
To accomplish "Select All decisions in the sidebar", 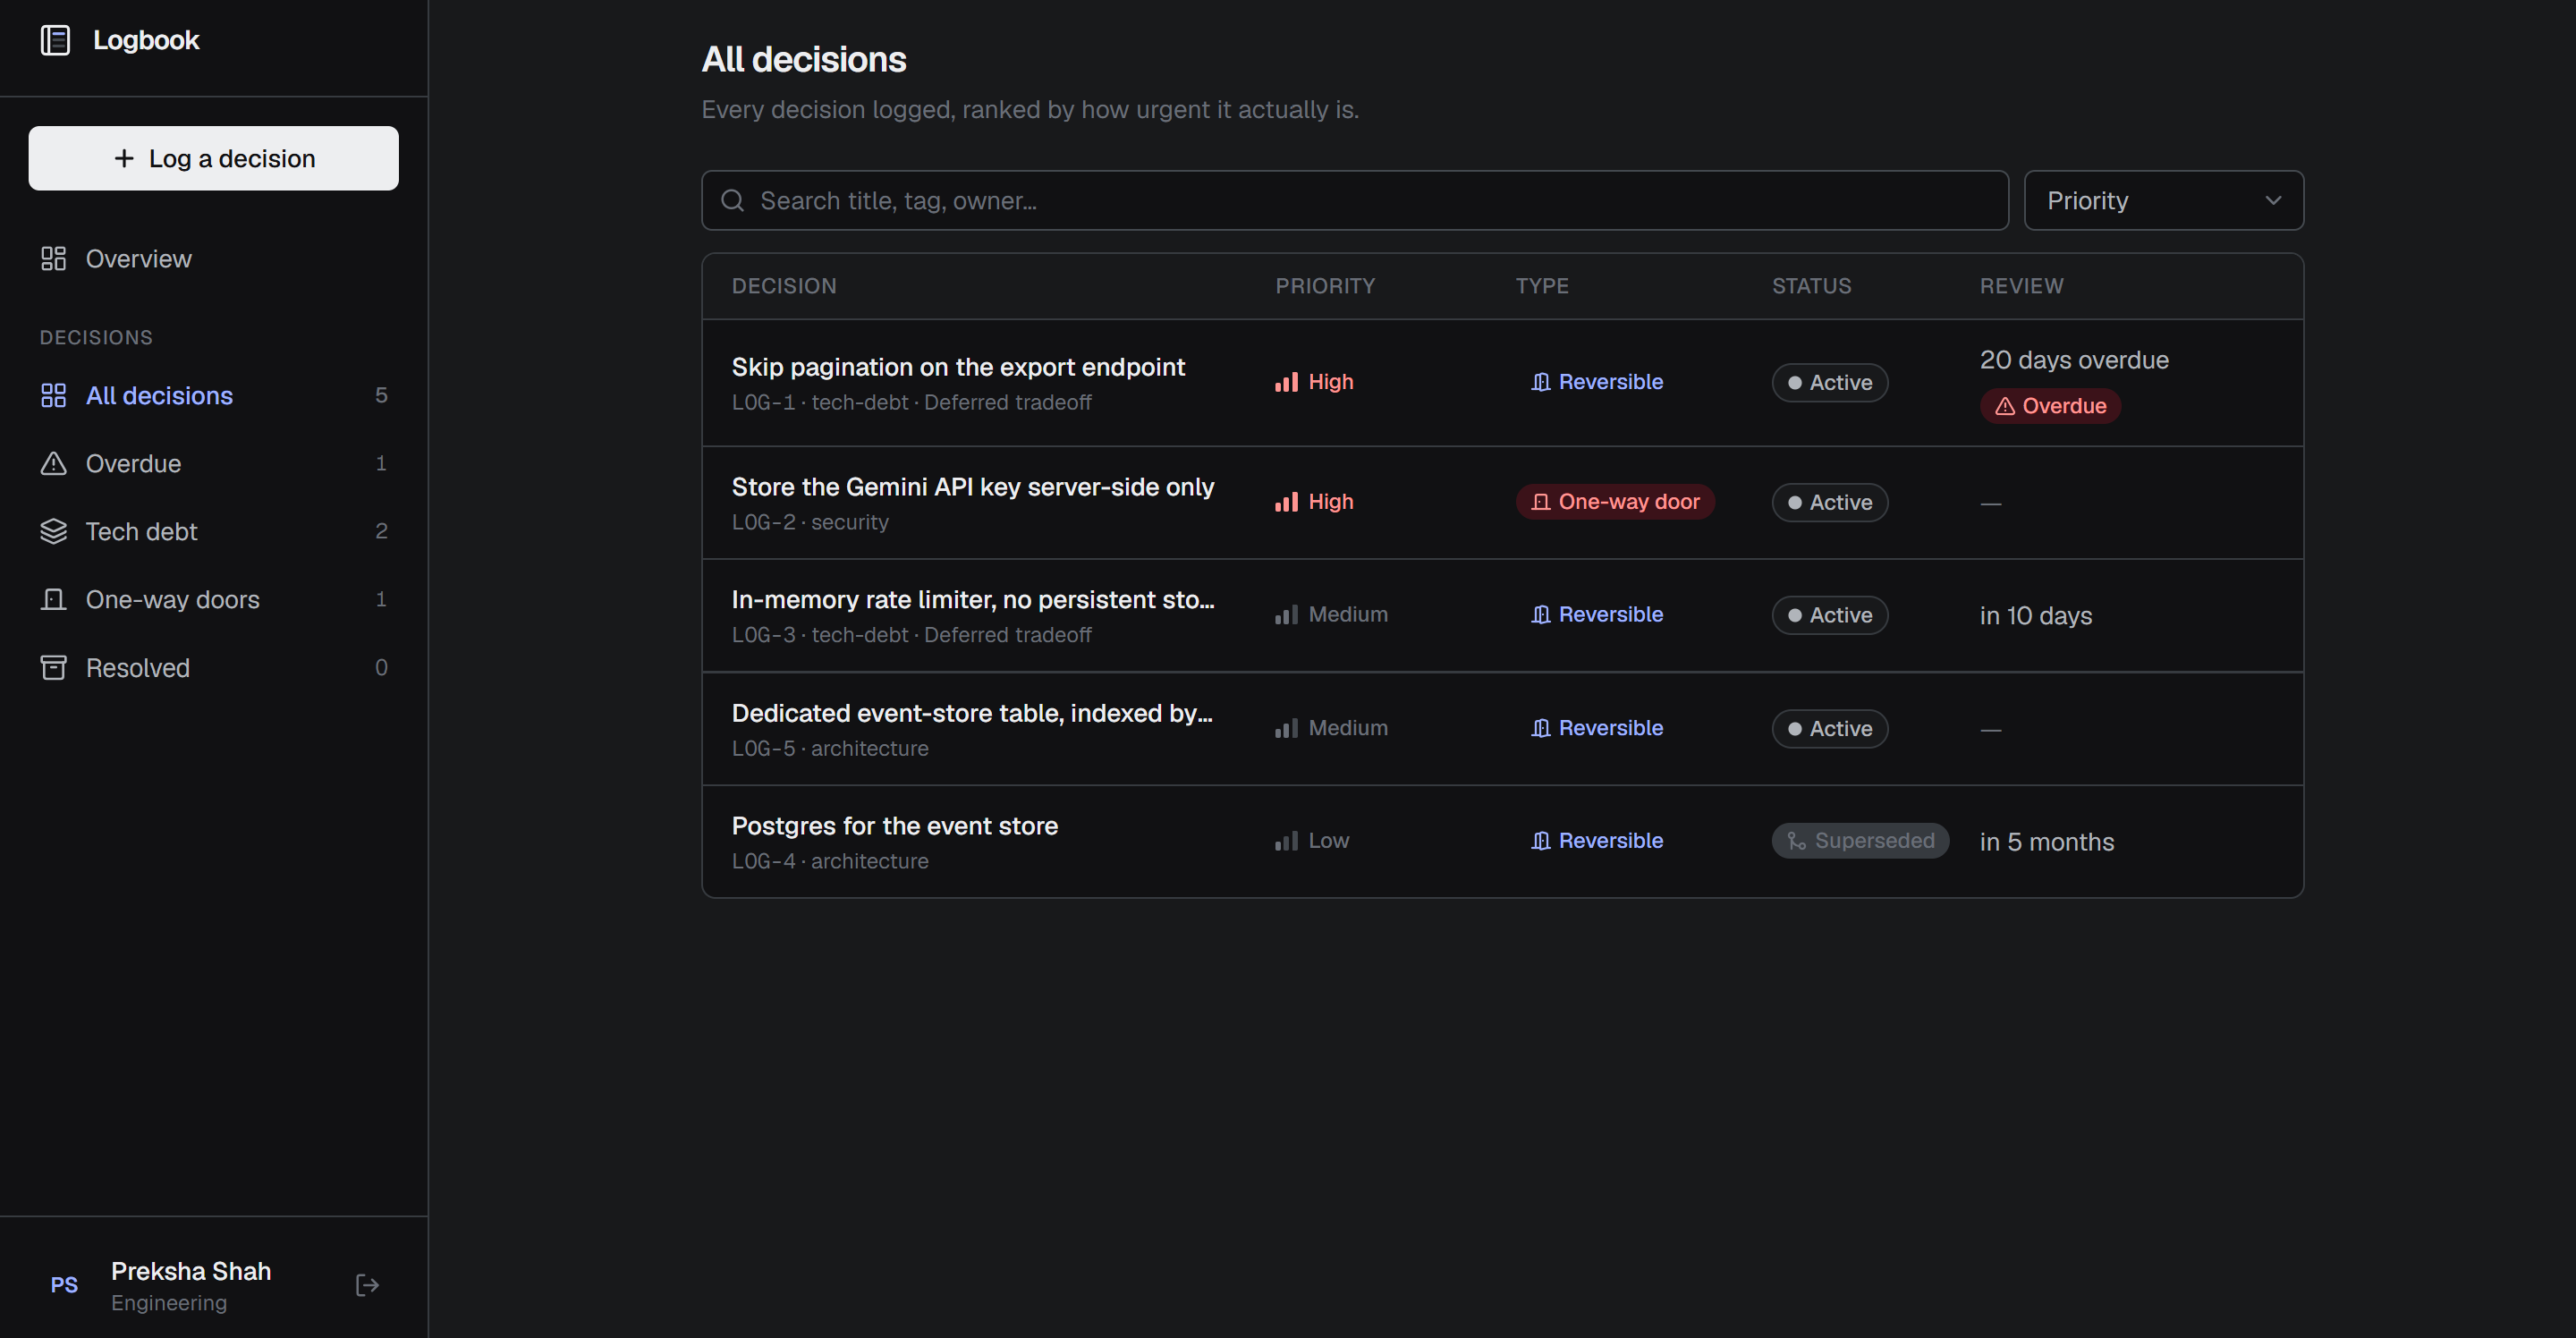I will coord(214,396).
